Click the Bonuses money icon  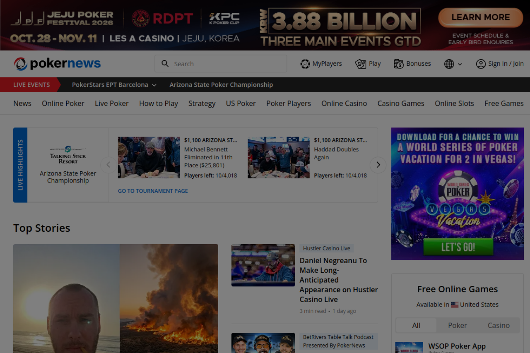(x=399, y=64)
